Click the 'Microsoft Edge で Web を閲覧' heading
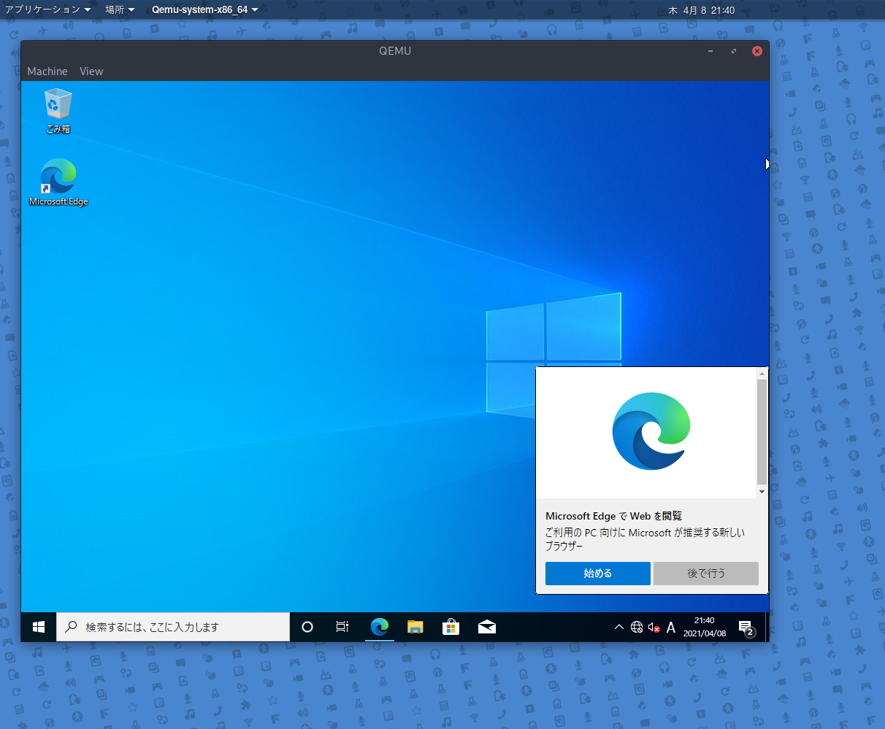This screenshot has width=885, height=729. click(x=614, y=516)
